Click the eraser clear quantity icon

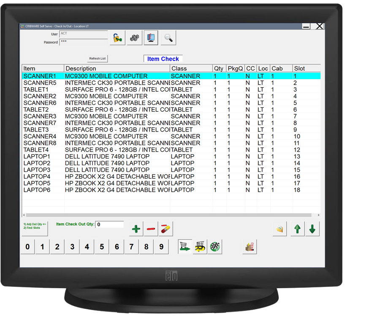coord(166,229)
